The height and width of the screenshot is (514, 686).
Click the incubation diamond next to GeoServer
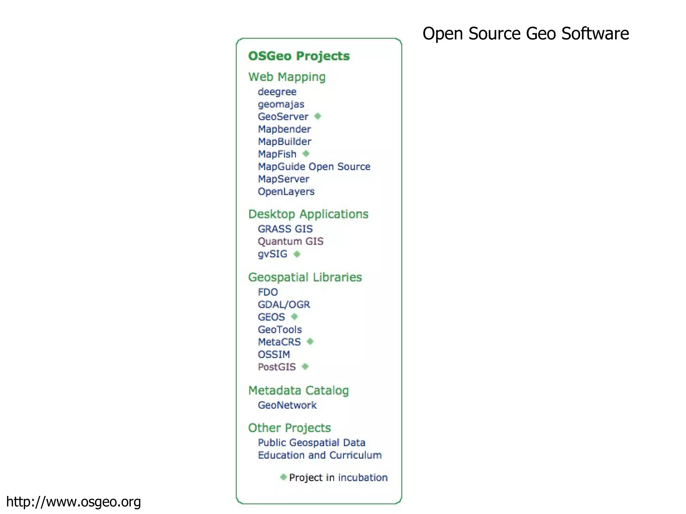(x=318, y=116)
